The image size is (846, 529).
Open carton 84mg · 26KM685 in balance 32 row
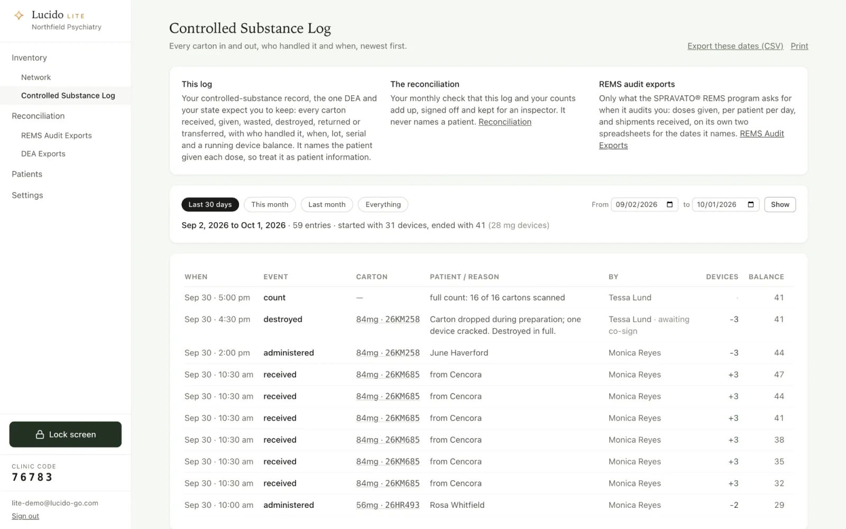click(388, 484)
